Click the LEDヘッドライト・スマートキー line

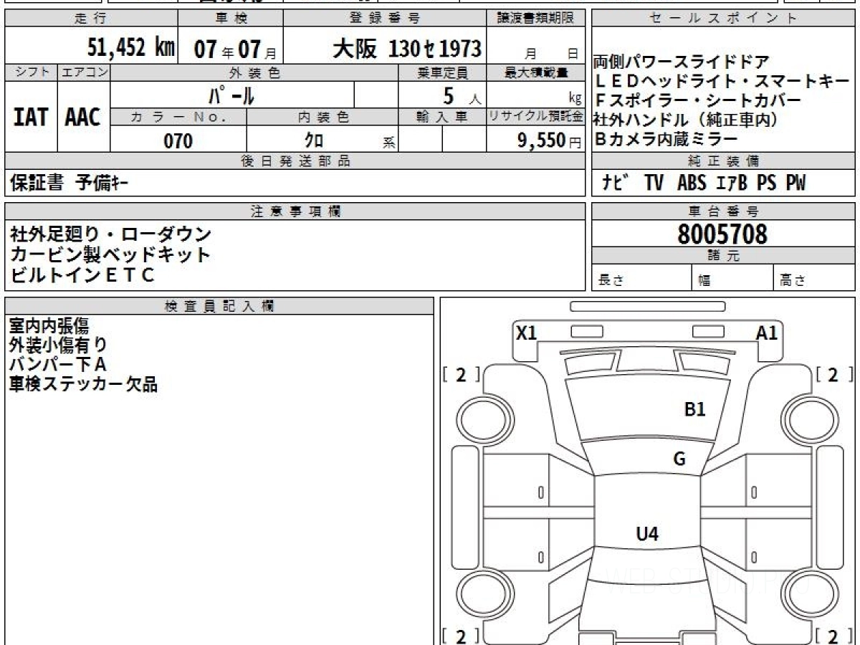coord(722,81)
